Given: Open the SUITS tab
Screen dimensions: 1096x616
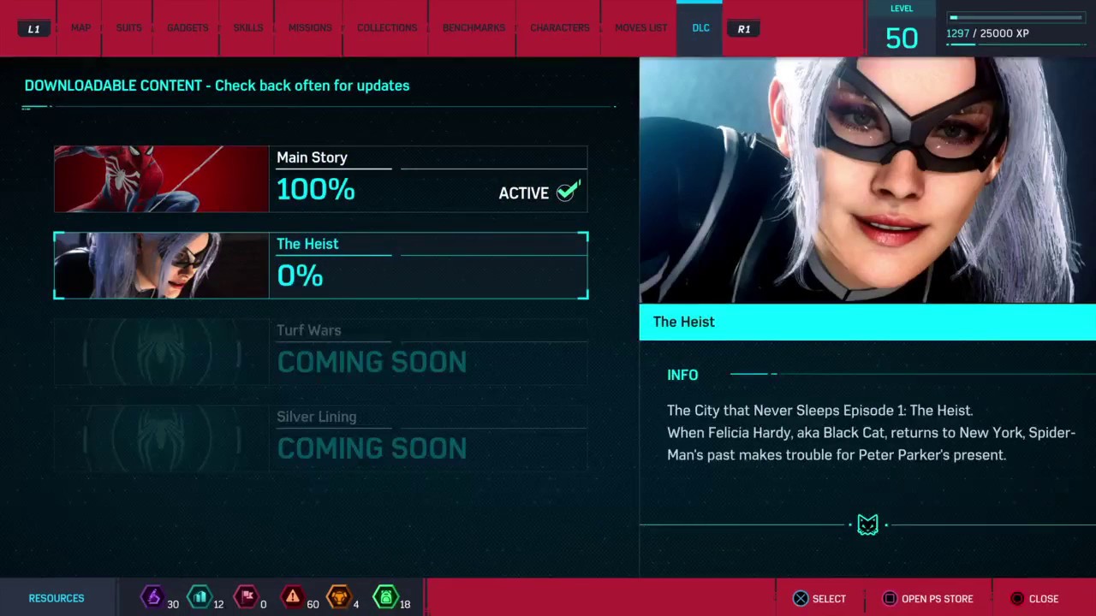Looking at the screenshot, I should point(128,28).
